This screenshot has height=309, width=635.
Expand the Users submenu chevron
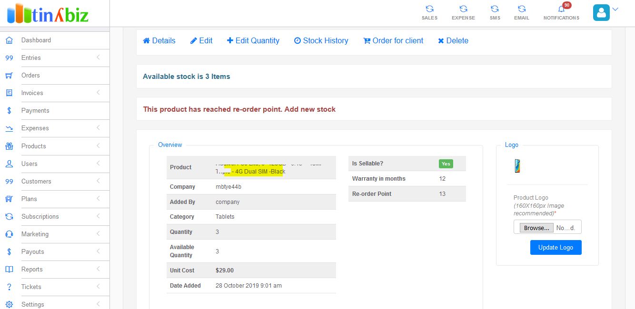[98, 163]
